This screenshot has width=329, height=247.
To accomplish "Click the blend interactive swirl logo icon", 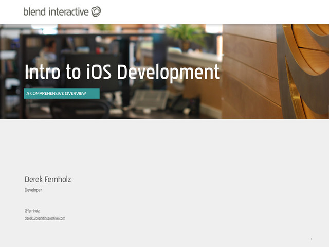I will coord(96,12).
